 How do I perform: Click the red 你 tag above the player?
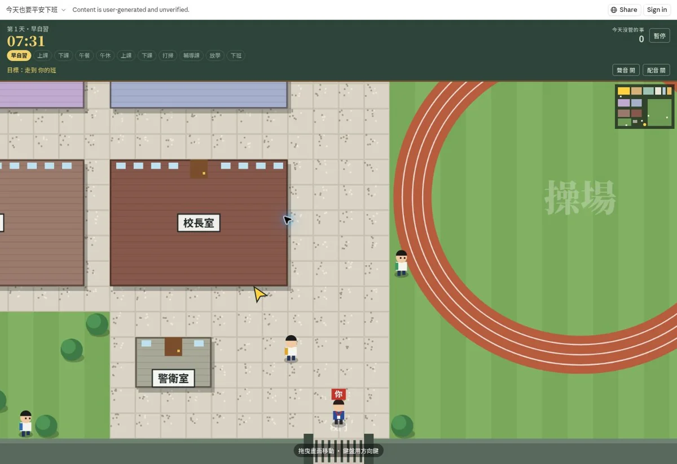pyautogui.click(x=338, y=394)
